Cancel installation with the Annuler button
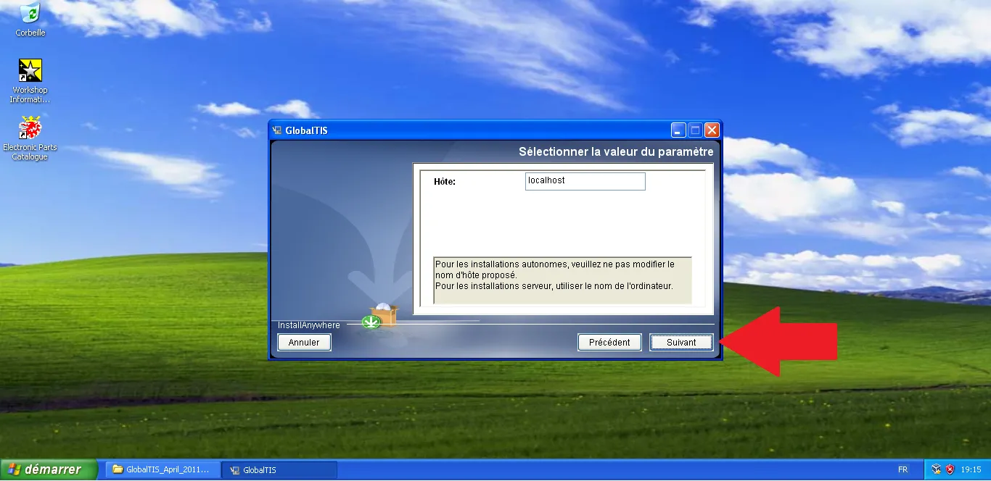The height and width of the screenshot is (481, 991). [304, 342]
